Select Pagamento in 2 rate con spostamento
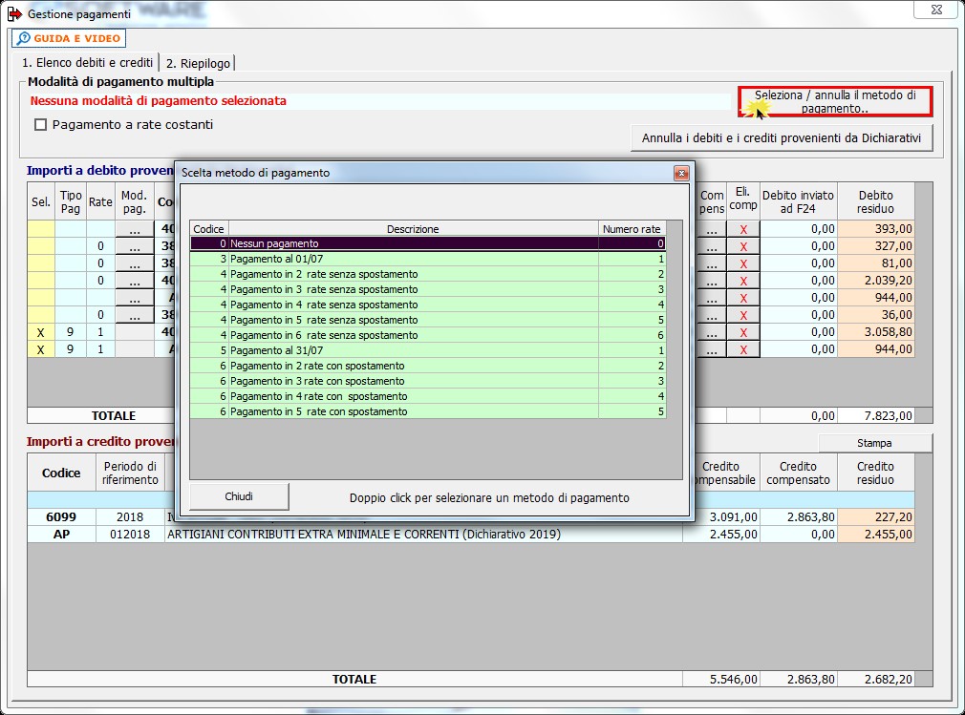 click(428, 366)
